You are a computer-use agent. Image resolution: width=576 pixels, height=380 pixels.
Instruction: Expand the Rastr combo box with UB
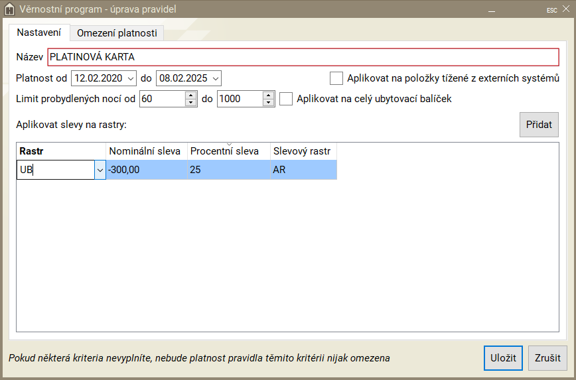click(x=100, y=170)
